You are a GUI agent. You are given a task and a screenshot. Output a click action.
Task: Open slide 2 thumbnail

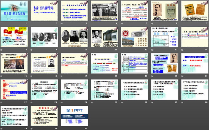tap(45, 11)
